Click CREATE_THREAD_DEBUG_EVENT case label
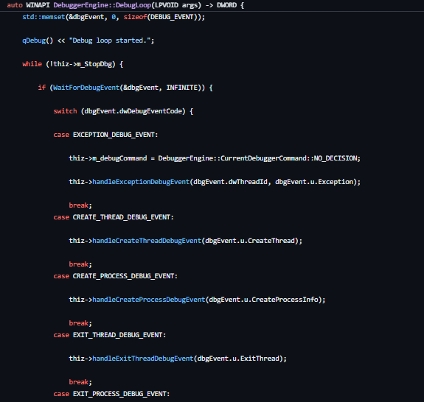Screen dimensions: 424x402 click(122, 217)
